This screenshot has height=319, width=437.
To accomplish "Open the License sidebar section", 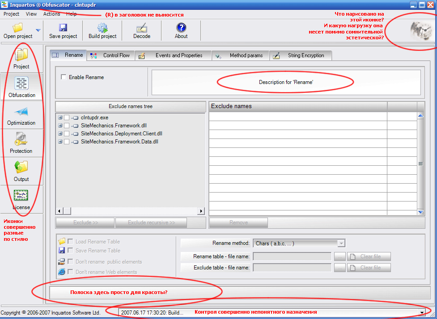I will [x=21, y=200].
